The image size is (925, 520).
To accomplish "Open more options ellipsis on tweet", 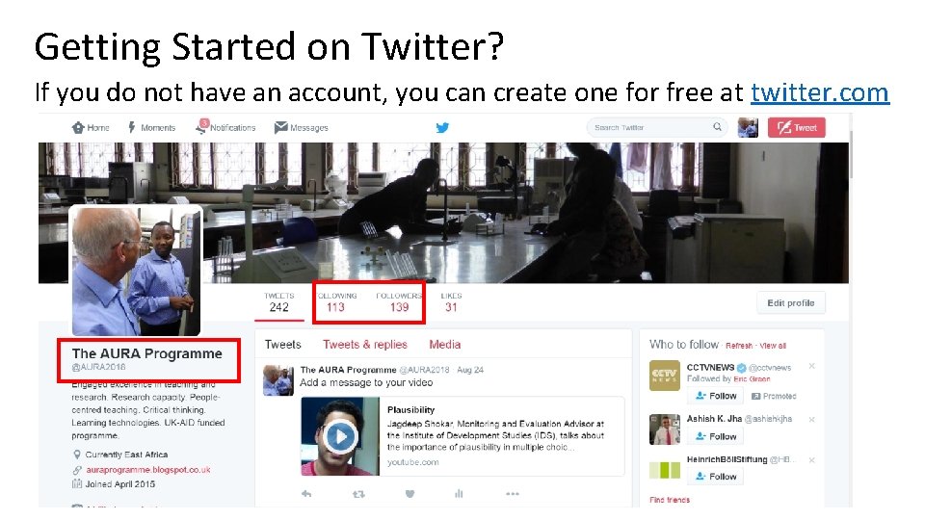I will coord(512,494).
